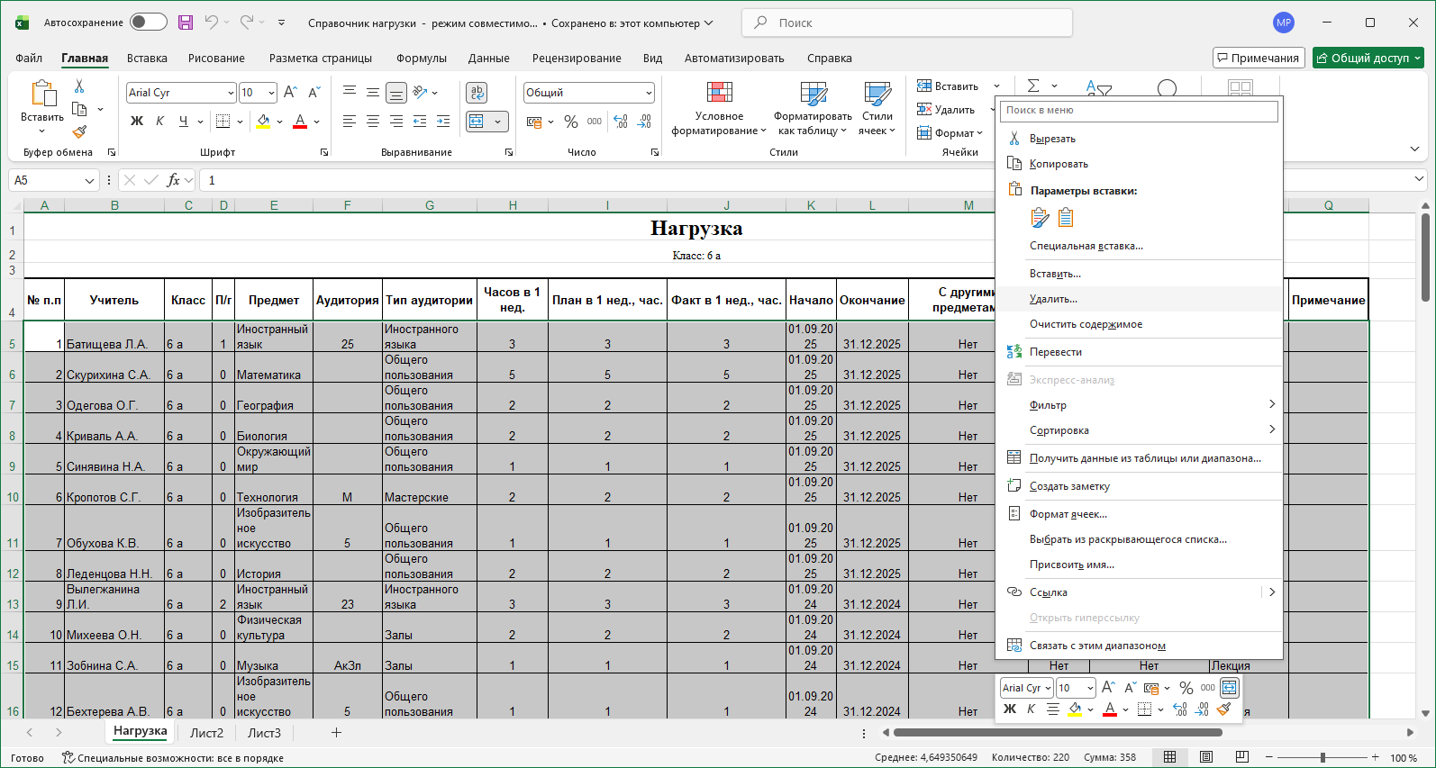Screen dimensions: 1436x768
Task: Apply percent style in the ribbon Number group
Action: pos(571,121)
